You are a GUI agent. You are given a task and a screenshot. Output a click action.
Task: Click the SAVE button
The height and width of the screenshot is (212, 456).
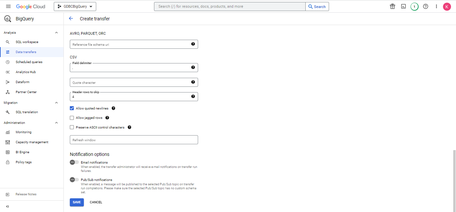[x=77, y=202]
